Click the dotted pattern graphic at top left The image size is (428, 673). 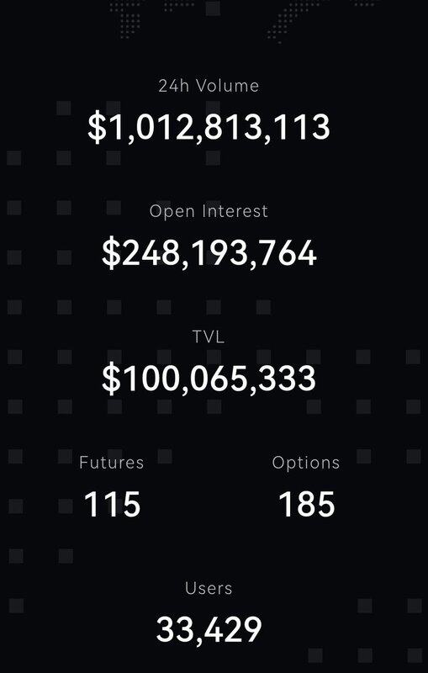pos(125,19)
